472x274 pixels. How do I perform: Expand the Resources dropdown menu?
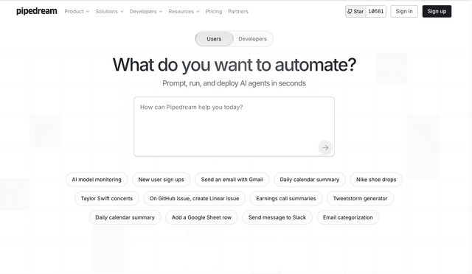pos(184,12)
